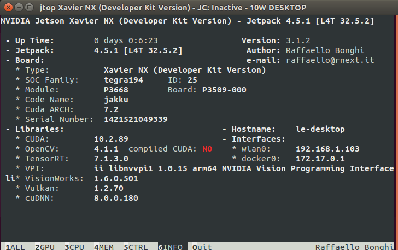Click the Up Time value 0 days 0:6:23
Screen dimensions: 398x250
coord(126,40)
